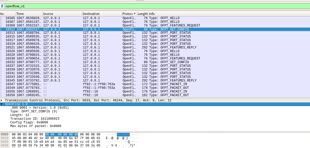Image resolution: width=310 pixels, height=148 pixels.
Task: Select packet 10305 OFPT_HELLO
Action: 155,18
